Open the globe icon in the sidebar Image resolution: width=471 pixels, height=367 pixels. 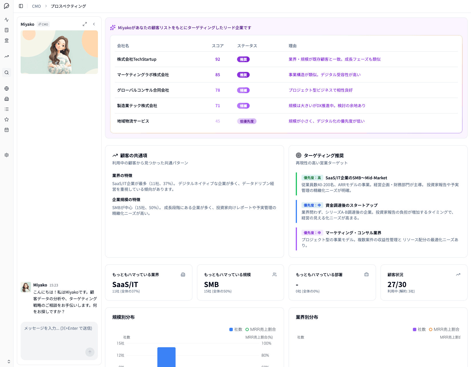pyautogui.click(x=6, y=89)
